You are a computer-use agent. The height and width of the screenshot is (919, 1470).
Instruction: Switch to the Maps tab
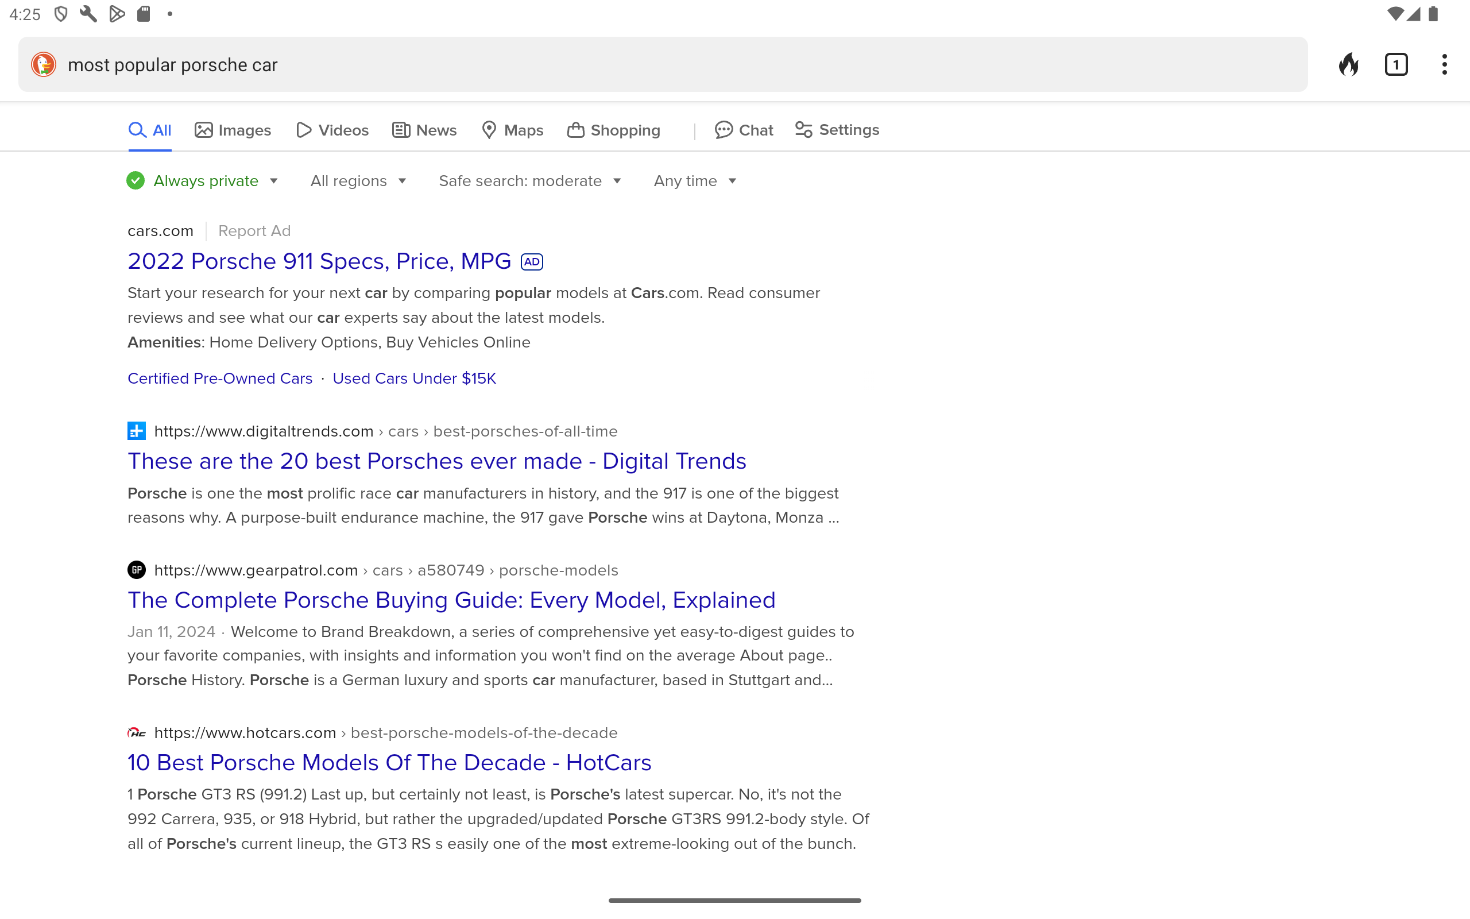[512, 130]
